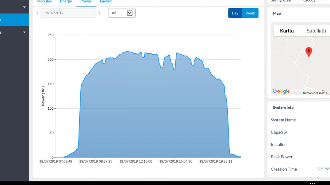Select the Power tab

(86, 2)
